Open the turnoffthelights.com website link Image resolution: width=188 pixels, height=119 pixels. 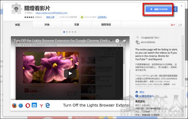[51, 13]
